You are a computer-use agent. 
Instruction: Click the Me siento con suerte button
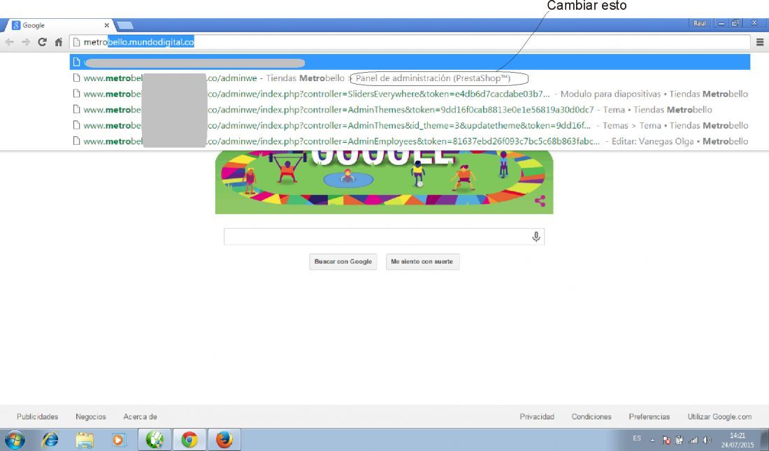click(x=422, y=262)
